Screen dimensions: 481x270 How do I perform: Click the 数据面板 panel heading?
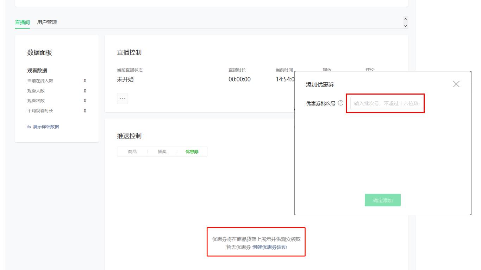tap(39, 53)
